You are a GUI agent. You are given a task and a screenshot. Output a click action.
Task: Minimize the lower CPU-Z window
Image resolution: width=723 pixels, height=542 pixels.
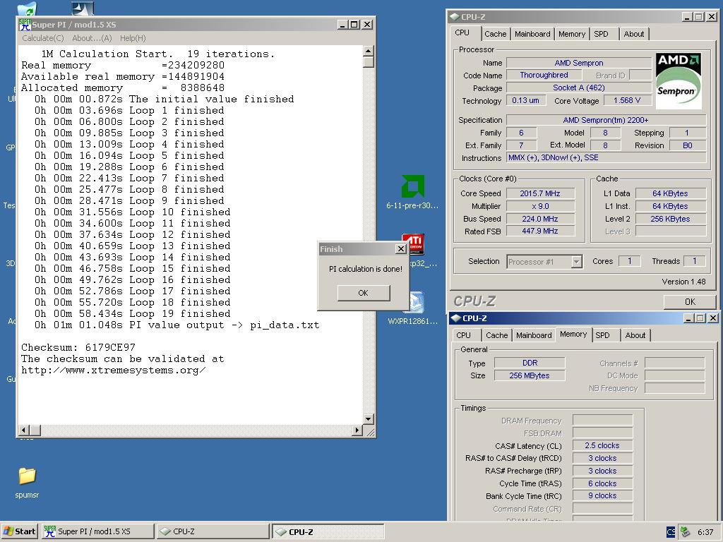click(x=688, y=318)
